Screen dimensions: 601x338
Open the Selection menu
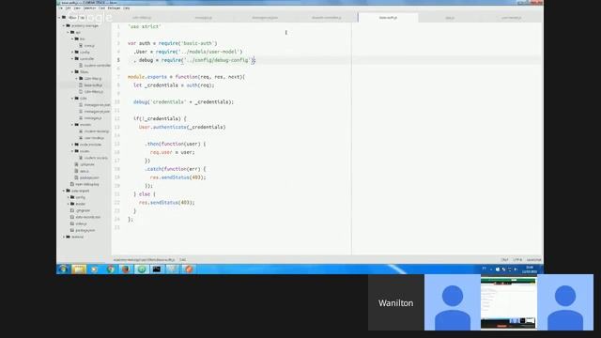click(90, 8)
